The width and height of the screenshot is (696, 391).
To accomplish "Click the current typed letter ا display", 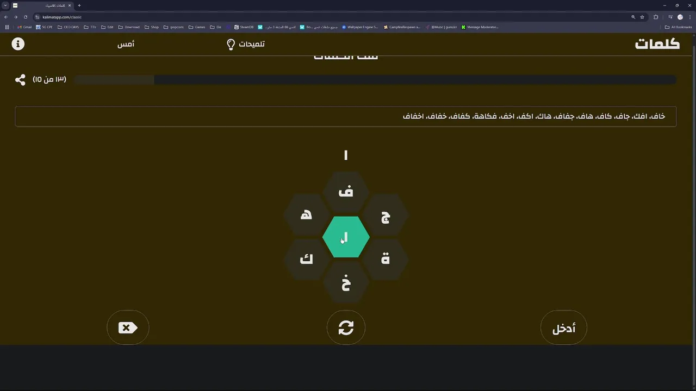I will [x=346, y=155].
